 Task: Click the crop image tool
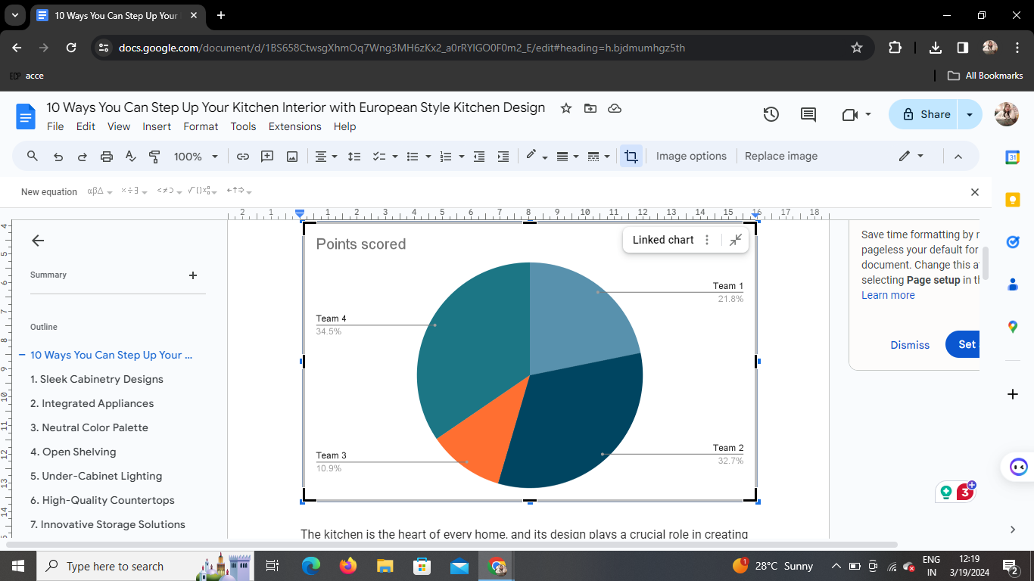point(631,157)
